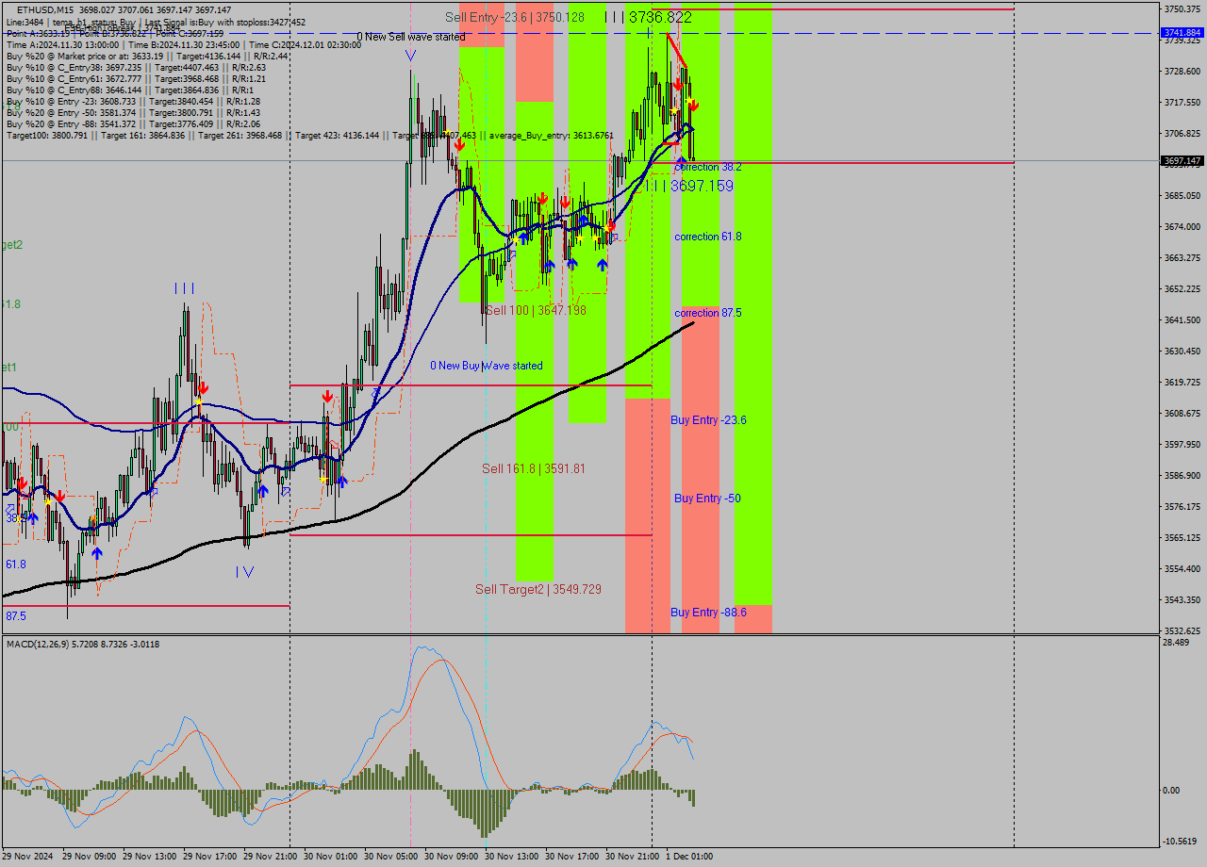Click the blue 3741.884 price tag
This screenshot has width=1207, height=867.
(1182, 32)
